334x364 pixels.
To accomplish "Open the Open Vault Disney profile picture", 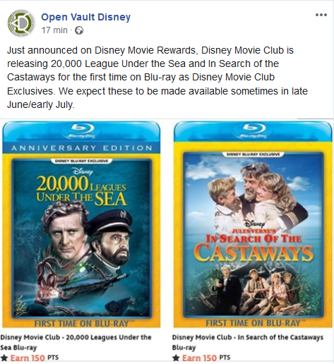I will pyautogui.click(x=21, y=23).
